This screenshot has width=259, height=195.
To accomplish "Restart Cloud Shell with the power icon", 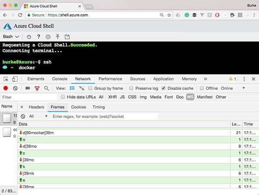I will pos(29,37).
